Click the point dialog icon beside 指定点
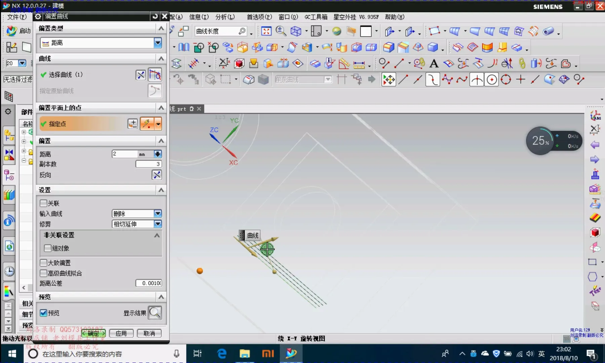The width and height of the screenshot is (605, 363). click(x=133, y=124)
